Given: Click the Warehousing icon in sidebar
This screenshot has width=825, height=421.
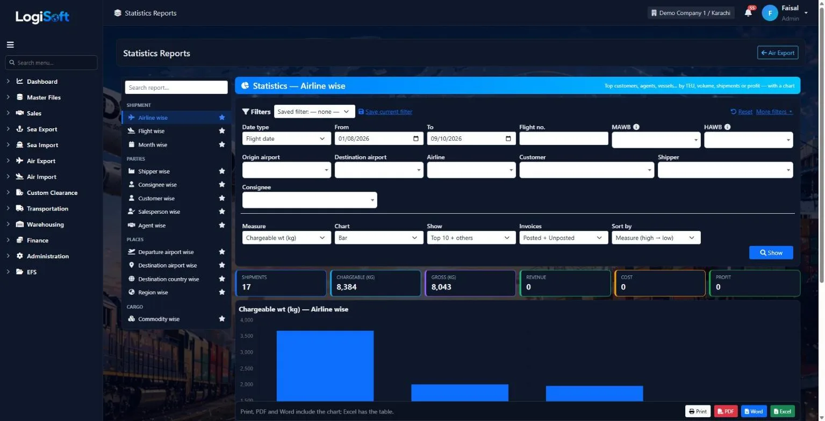Looking at the screenshot, I should [20, 224].
